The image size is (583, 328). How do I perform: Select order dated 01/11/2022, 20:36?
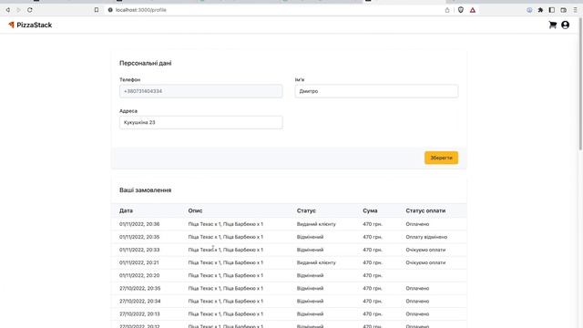289,224
